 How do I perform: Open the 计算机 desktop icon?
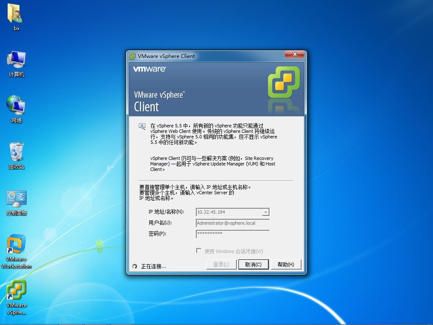(16, 59)
